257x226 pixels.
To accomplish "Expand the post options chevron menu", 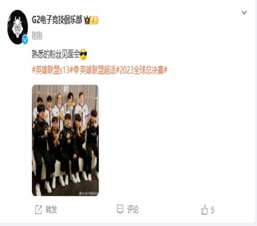I will (244, 12).
